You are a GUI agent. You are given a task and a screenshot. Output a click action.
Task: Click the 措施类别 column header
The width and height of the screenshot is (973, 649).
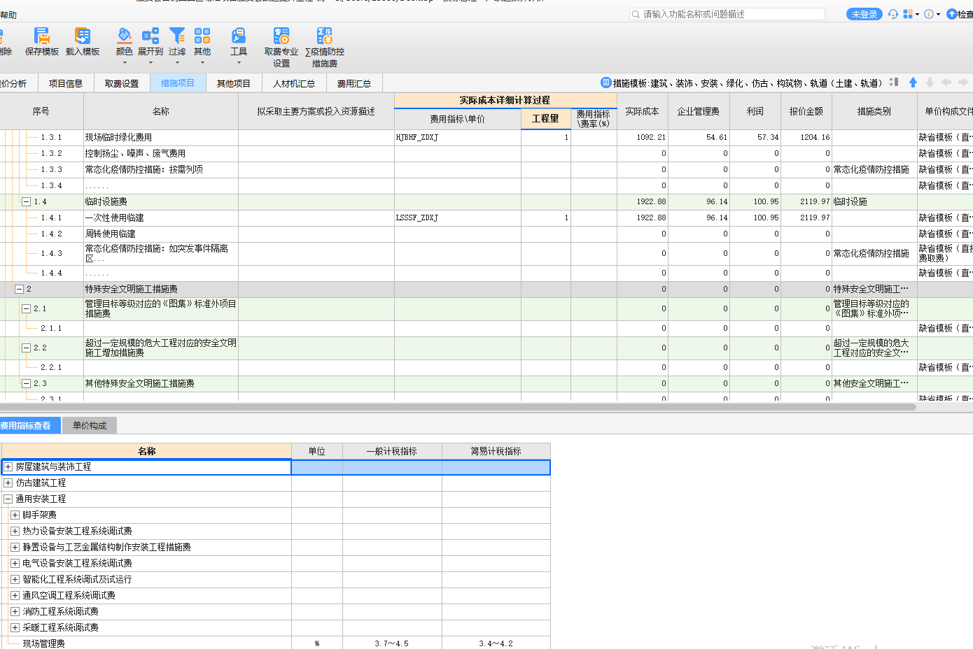tap(874, 111)
